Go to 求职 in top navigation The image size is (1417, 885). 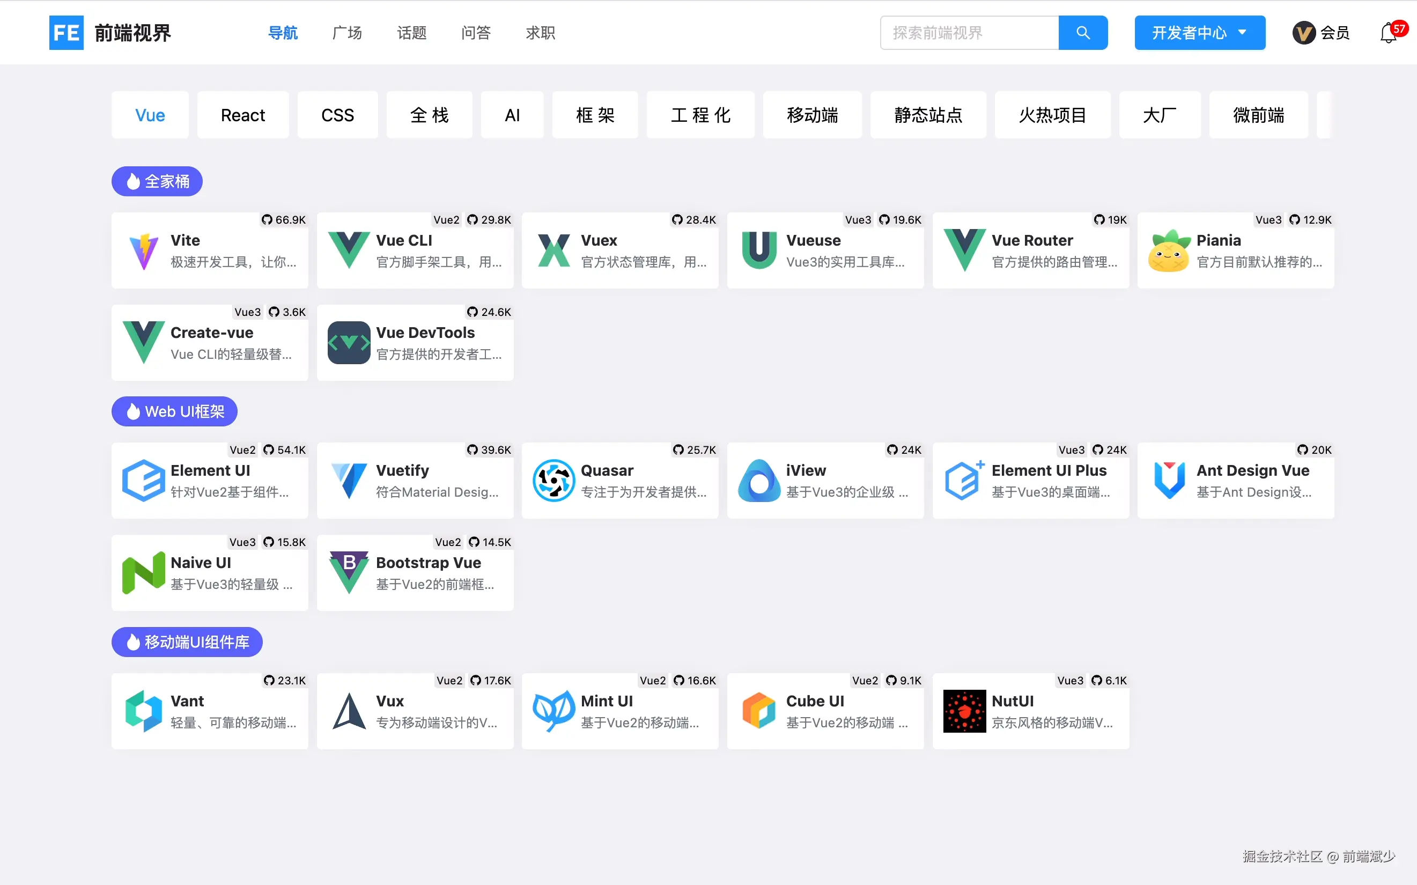coord(540,33)
